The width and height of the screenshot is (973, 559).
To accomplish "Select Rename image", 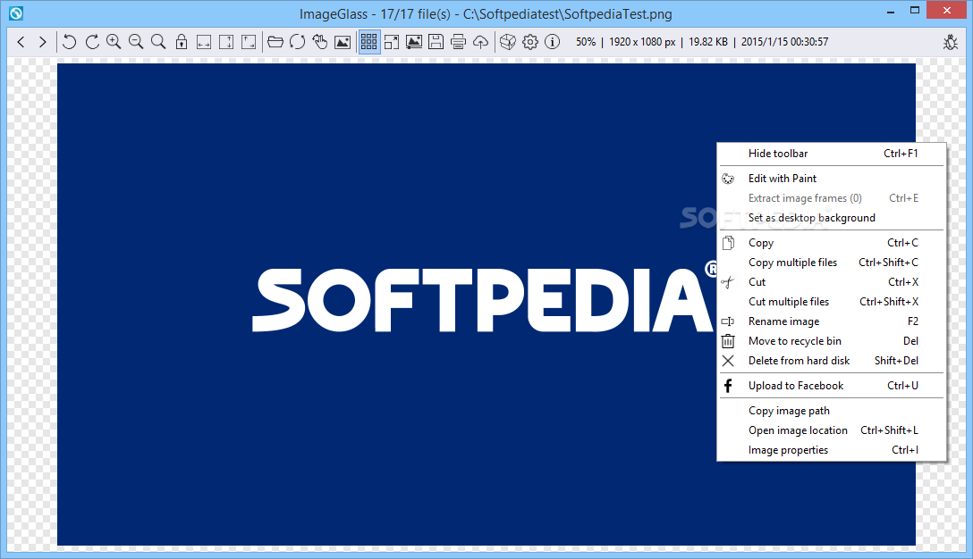I will pyautogui.click(x=832, y=321).
